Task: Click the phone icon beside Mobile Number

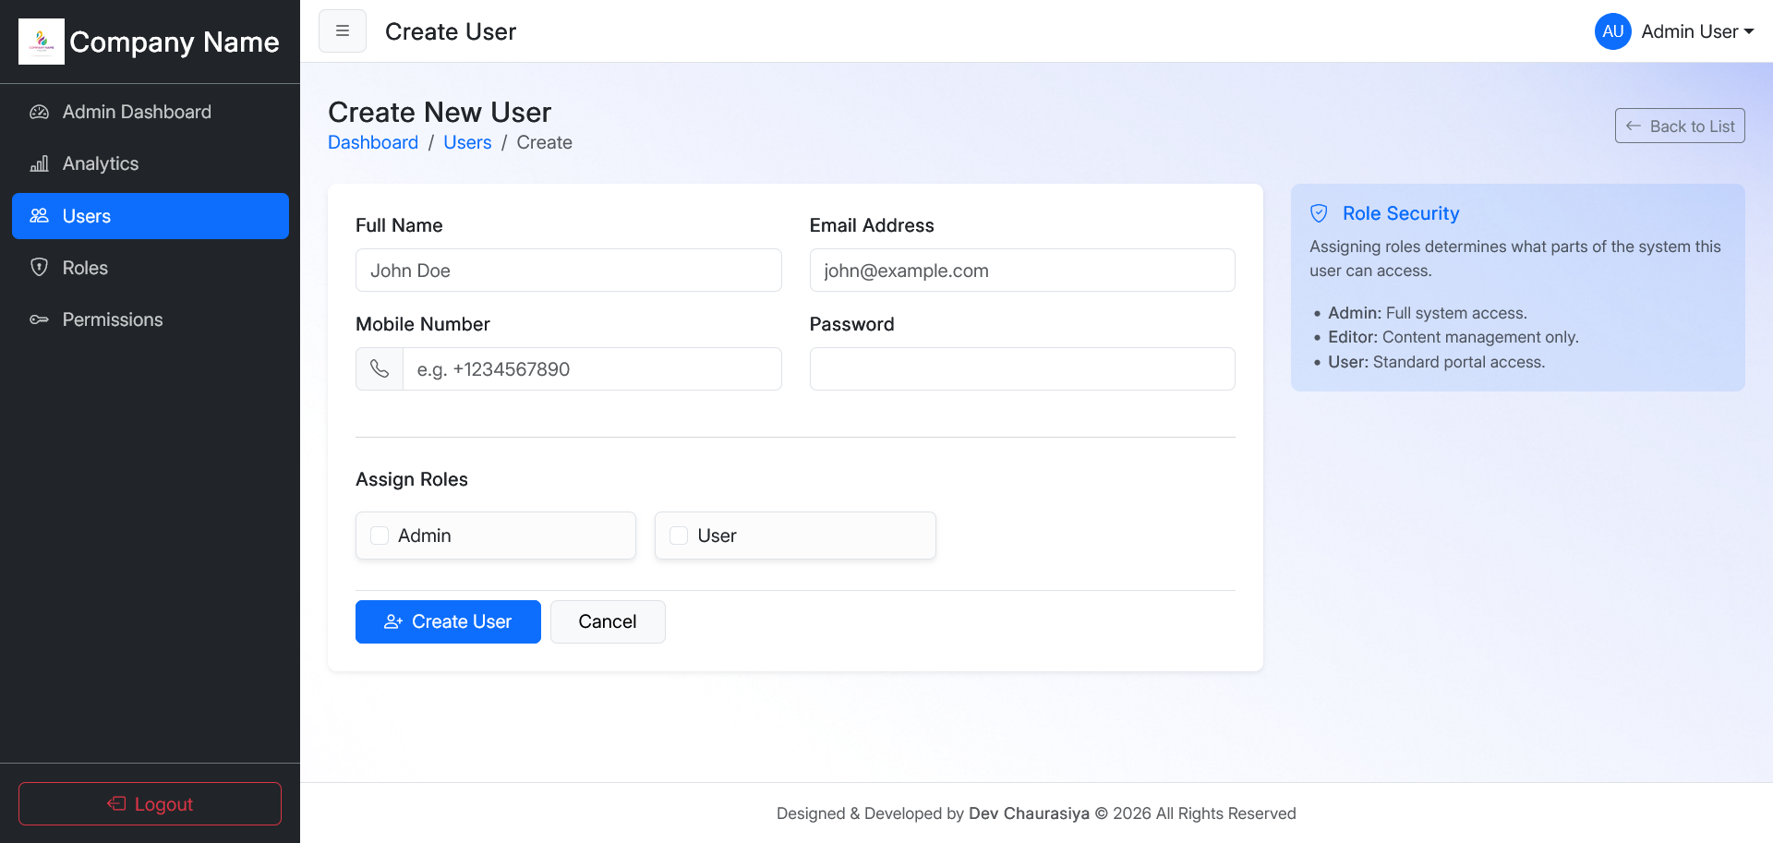Action: click(380, 369)
